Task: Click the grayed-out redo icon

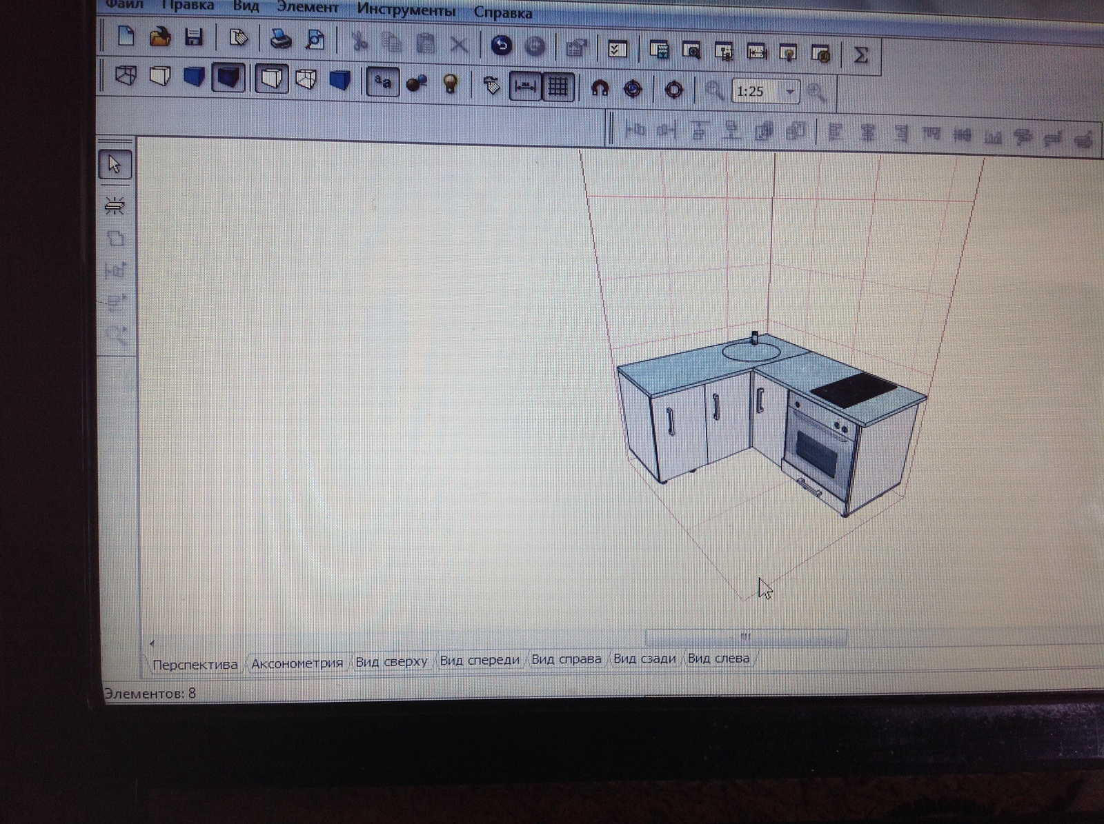Action: (535, 47)
